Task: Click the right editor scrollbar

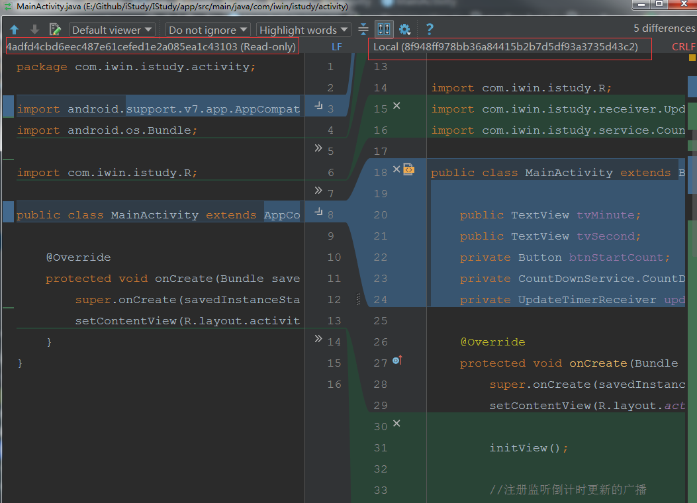Action: point(692,199)
